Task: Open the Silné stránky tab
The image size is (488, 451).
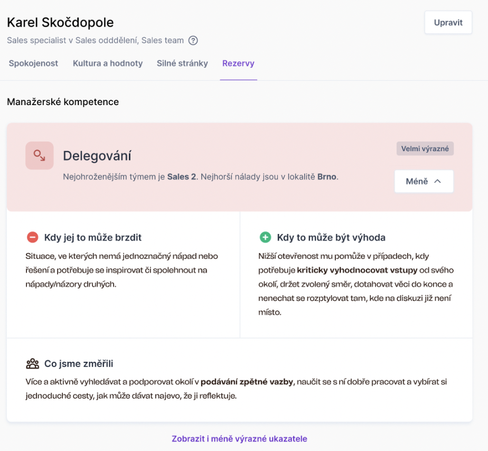Action: click(182, 63)
